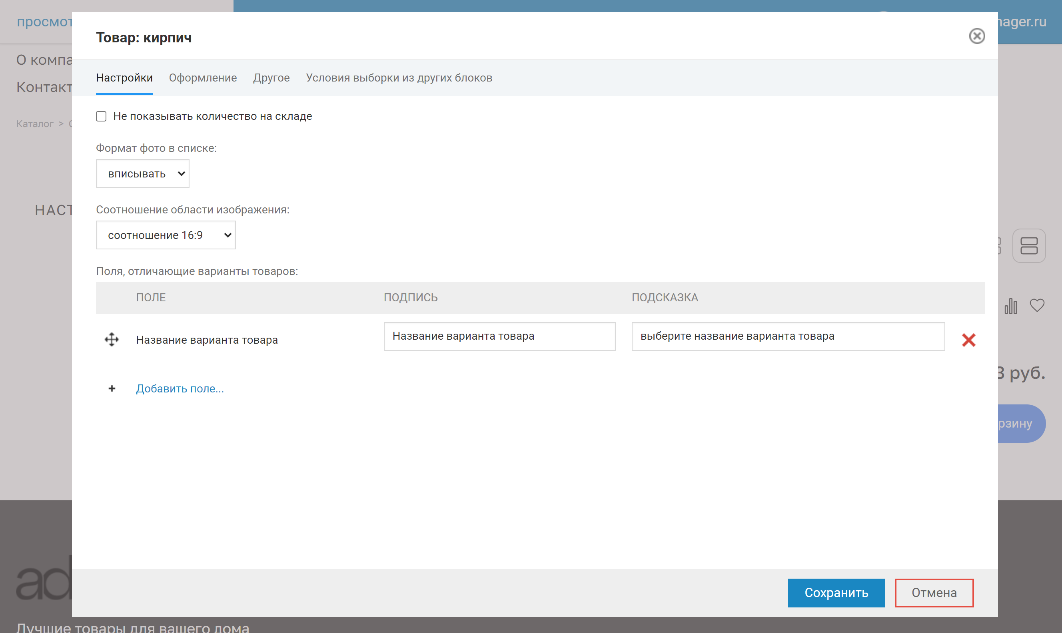Click the plus icon to add field
1062x633 pixels.
pos(112,388)
